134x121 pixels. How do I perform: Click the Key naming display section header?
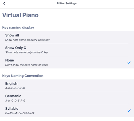click(18, 28)
